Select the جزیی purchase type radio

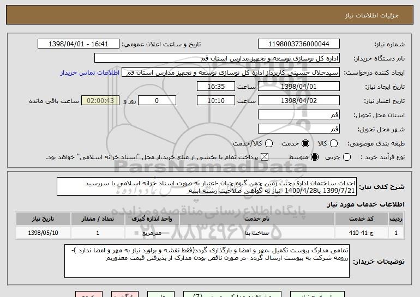tap(346, 157)
